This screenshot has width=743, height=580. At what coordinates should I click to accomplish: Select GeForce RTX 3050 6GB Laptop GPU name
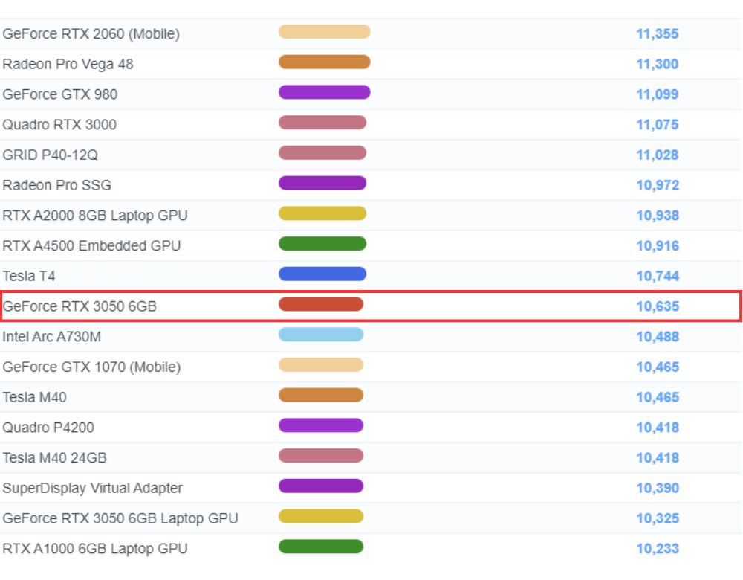tap(120, 518)
